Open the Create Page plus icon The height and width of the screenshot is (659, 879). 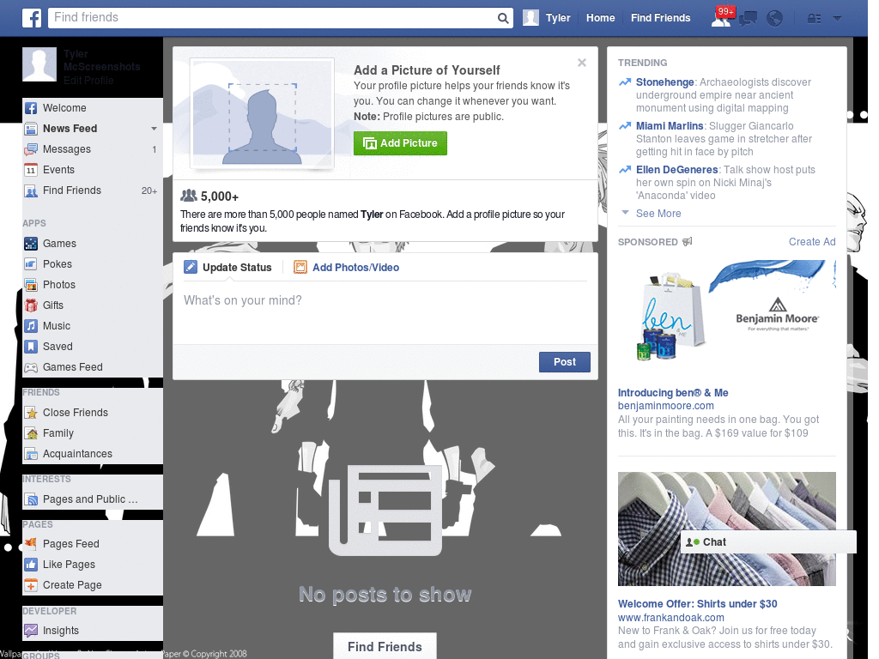31,585
